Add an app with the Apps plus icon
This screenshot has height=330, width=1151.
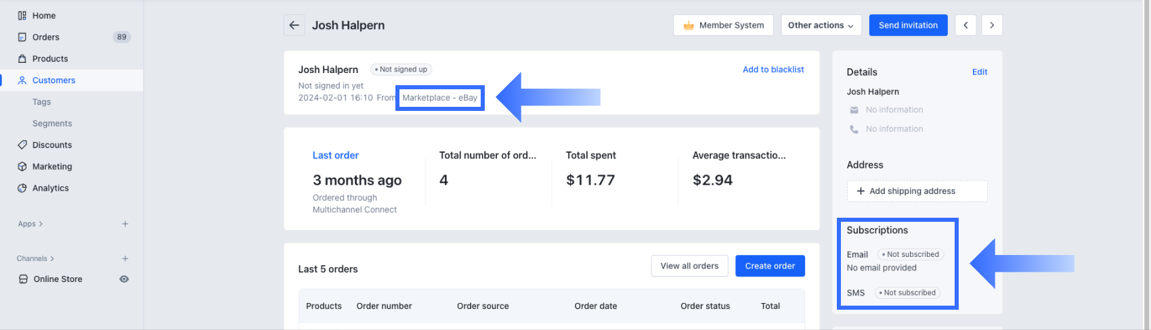pos(125,224)
